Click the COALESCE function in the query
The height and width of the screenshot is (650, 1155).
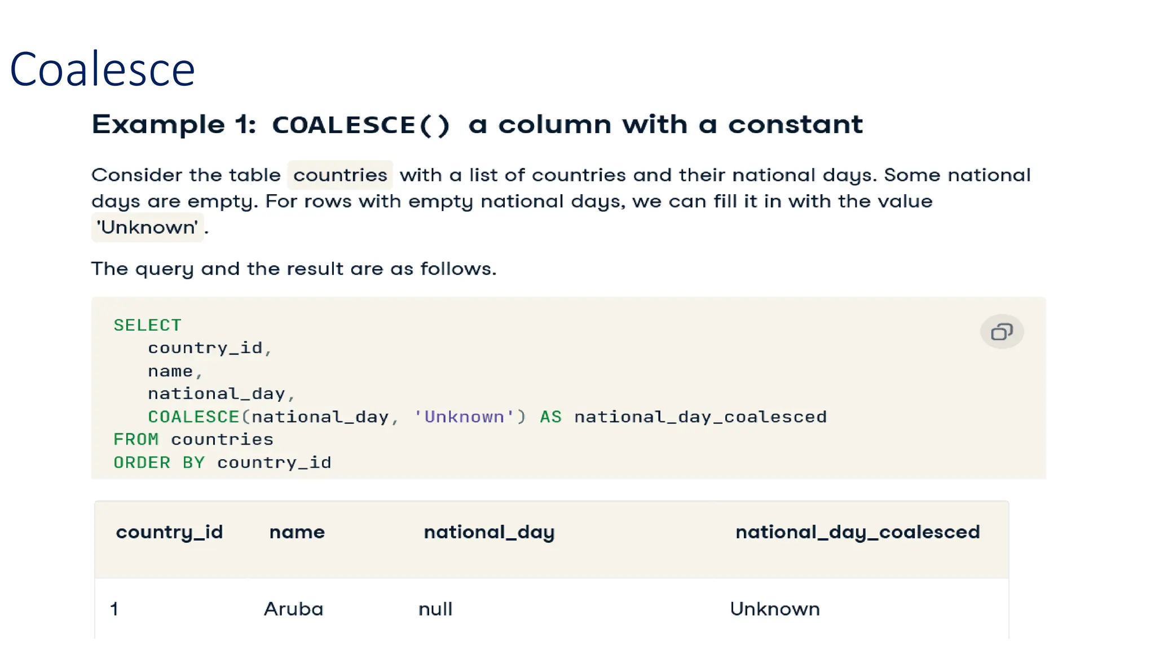point(193,417)
